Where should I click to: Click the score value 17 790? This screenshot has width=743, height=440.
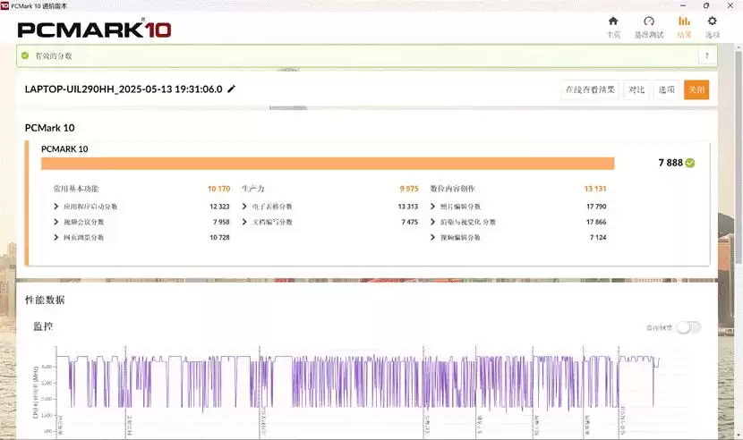tap(596, 207)
